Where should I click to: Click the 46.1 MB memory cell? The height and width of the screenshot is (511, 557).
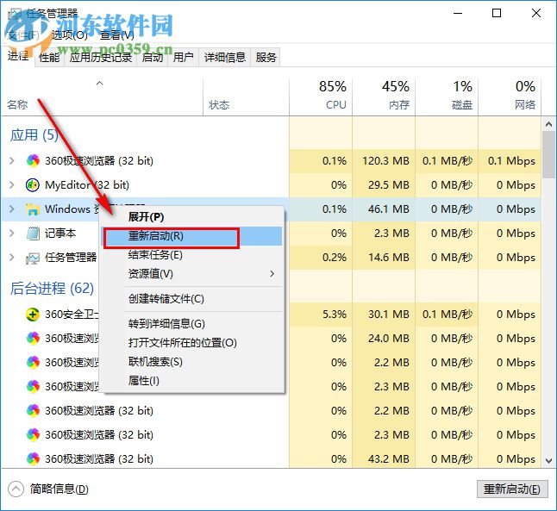click(x=384, y=209)
